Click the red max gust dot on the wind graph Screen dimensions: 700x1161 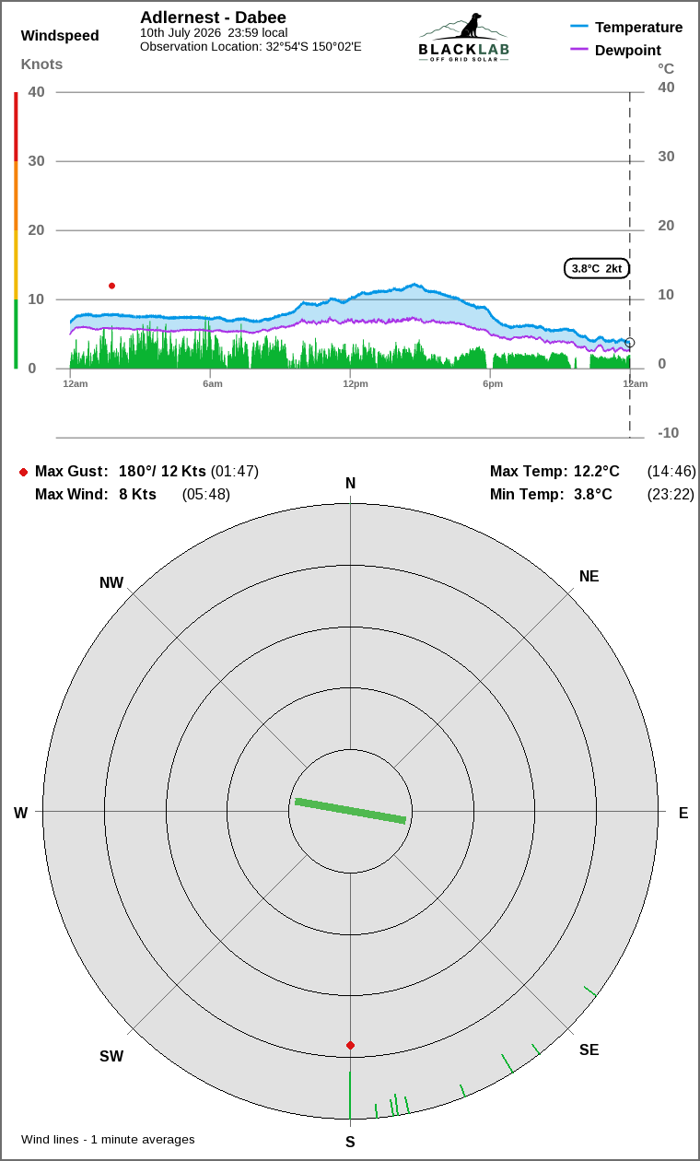[x=112, y=286]
